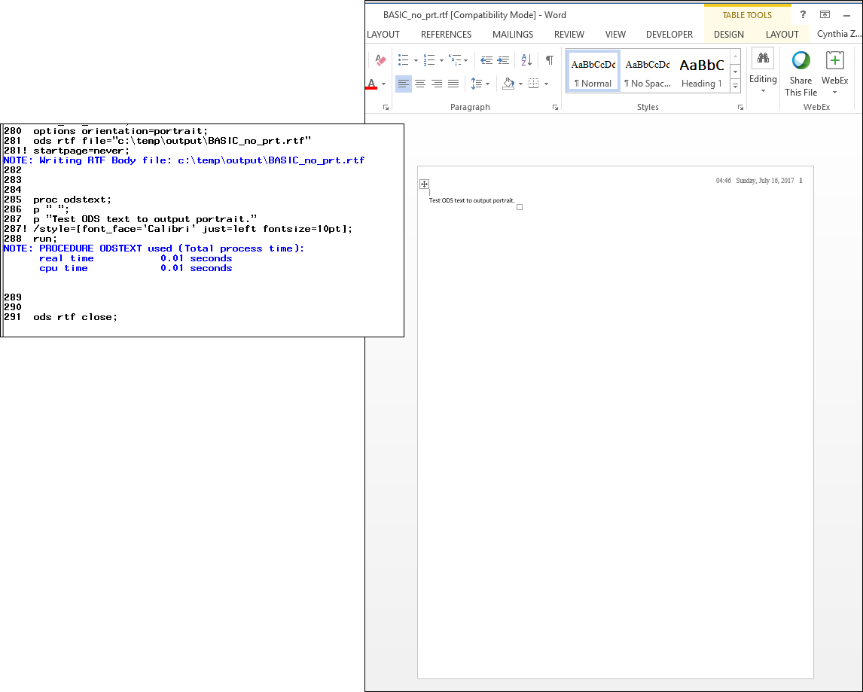Apply shading with paint bucket
Screen dimensions: 863x692
508,84
